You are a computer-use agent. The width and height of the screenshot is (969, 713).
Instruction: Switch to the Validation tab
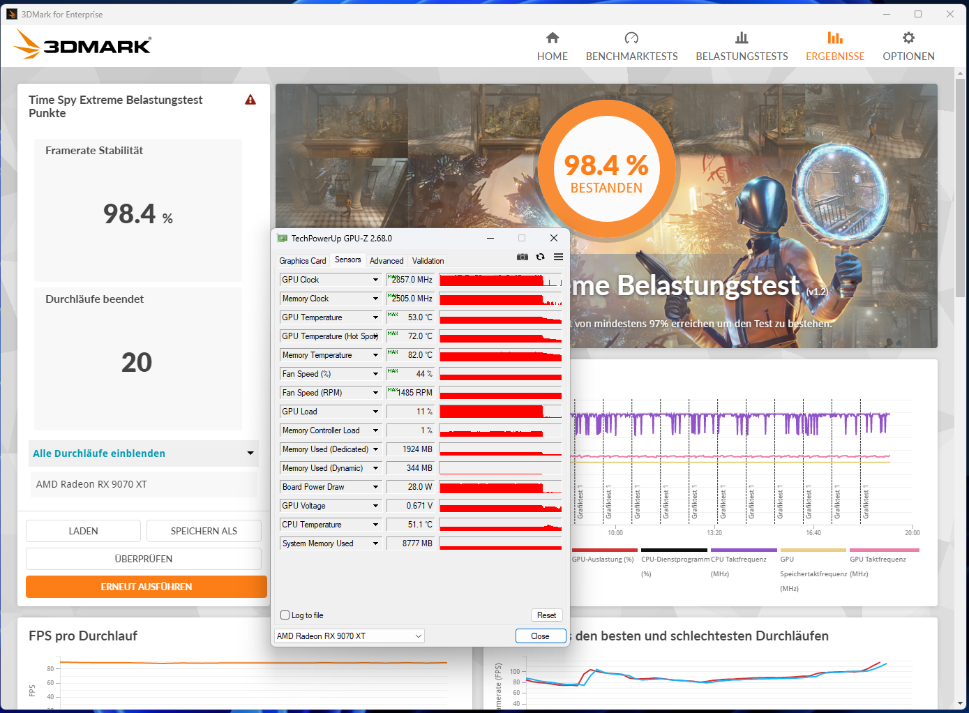point(428,261)
